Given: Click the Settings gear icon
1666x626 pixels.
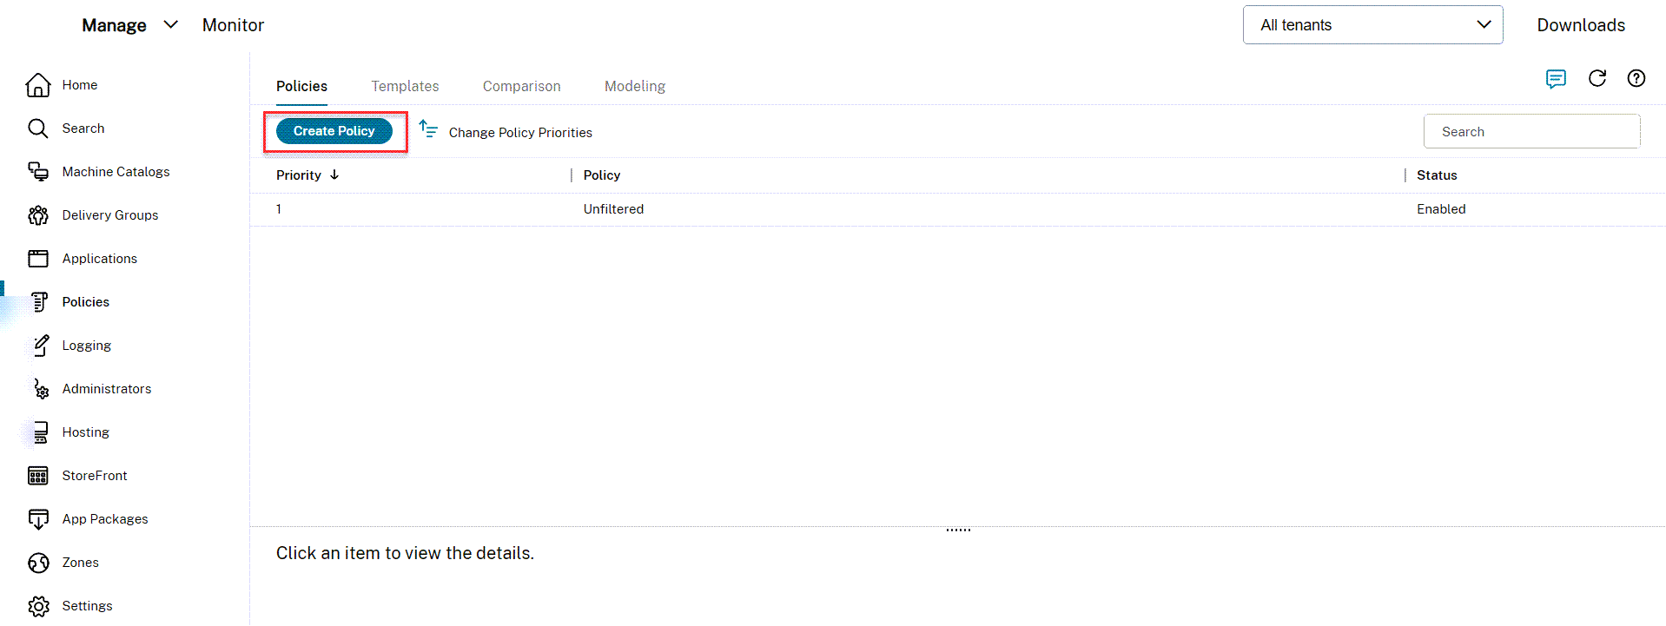Looking at the screenshot, I should pos(38,606).
